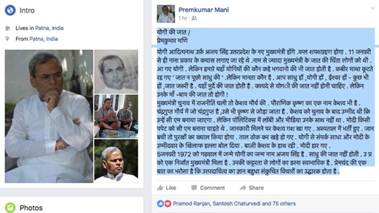379x213 pixels.
Task: Click the Share arrow icon
Action: (243, 188)
